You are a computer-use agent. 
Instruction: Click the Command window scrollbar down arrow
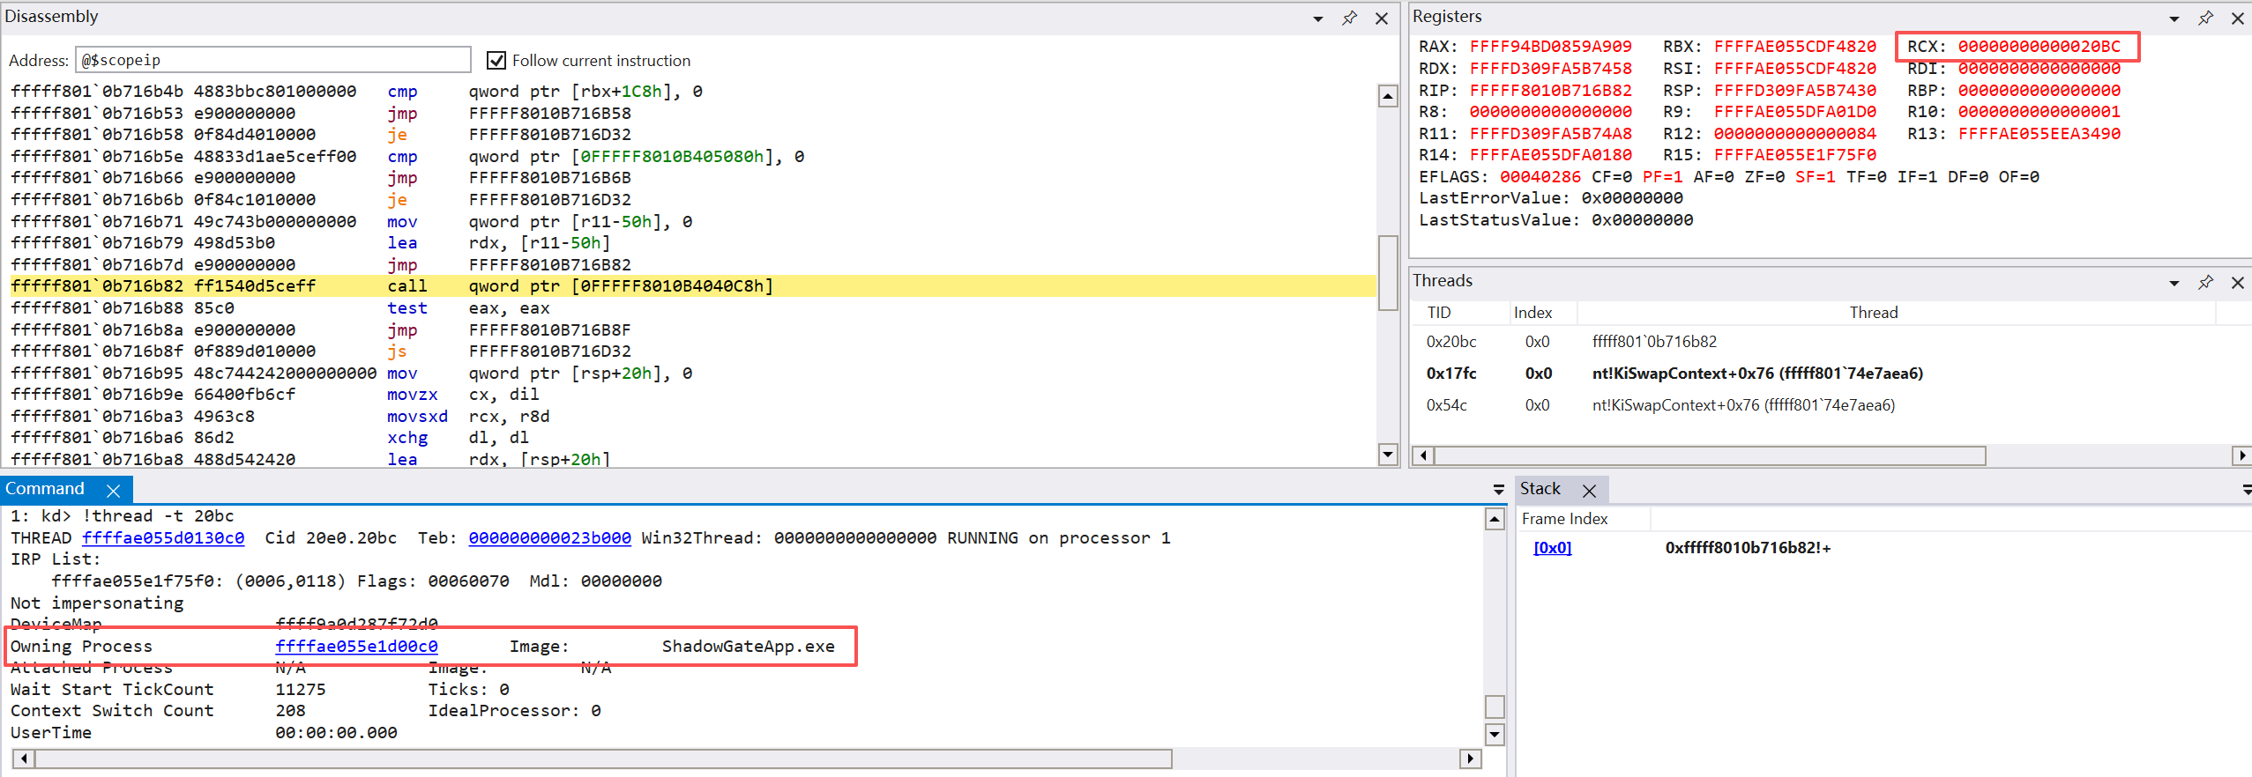tap(1495, 735)
